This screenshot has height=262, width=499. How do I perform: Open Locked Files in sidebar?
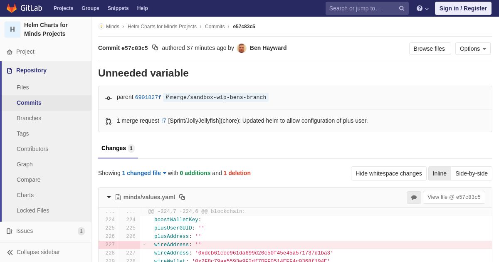tap(47, 210)
